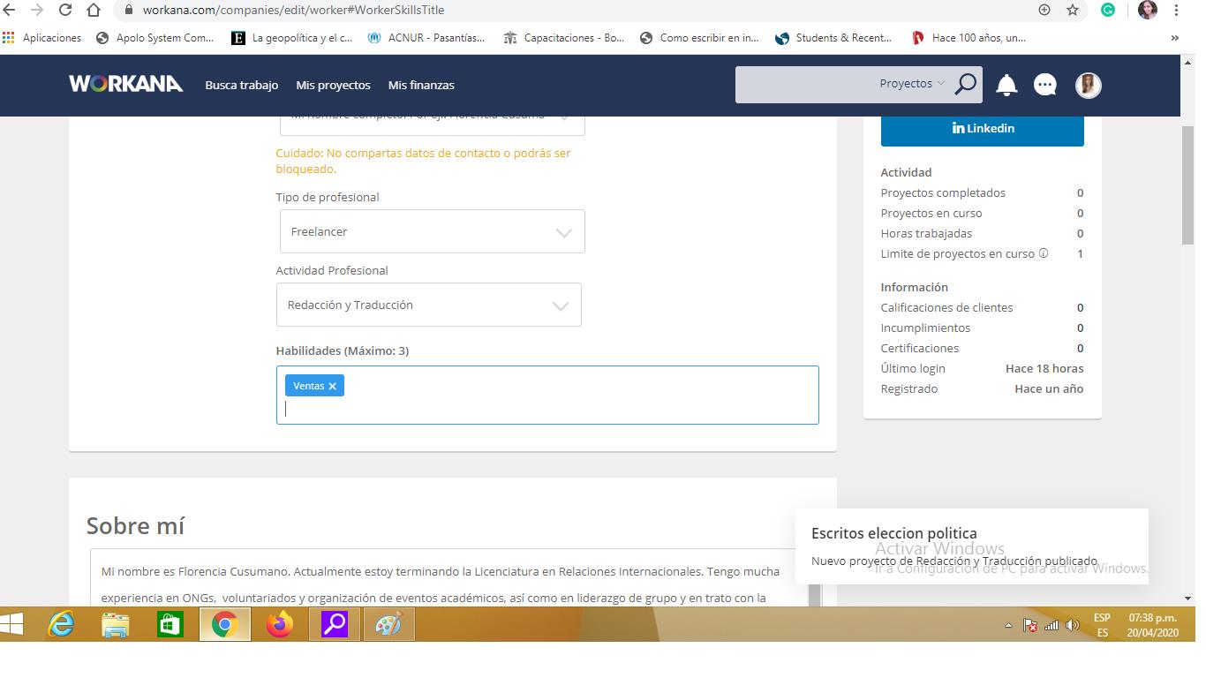This screenshot has width=1206, height=678.
Task: Click the Hace 18 horas value
Action: coord(1044,368)
